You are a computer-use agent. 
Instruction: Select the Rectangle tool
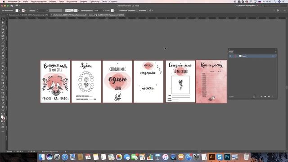tap(3, 46)
